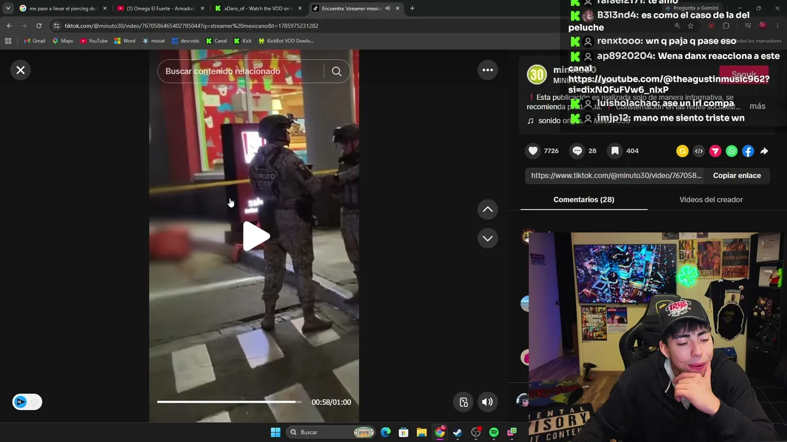
Task: Switch to the xDanx_of Kick VOD tab
Action: pos(258,9)
